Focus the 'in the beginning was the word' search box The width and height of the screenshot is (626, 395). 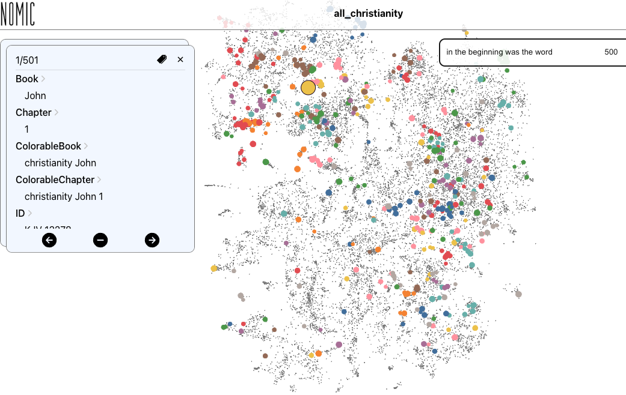[x=517, y=52]
